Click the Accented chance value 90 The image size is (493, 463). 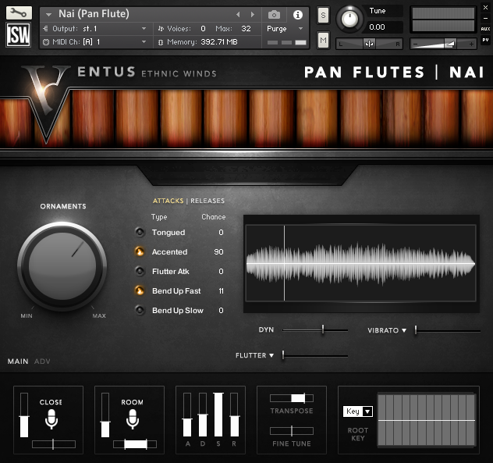[218, 252]
